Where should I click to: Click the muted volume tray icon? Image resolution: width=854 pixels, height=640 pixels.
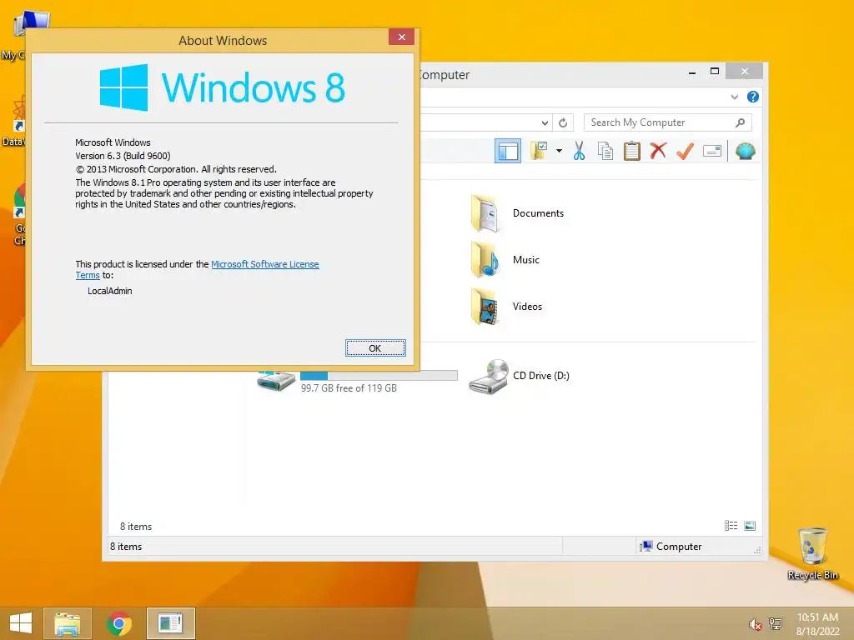pos(754,624)
